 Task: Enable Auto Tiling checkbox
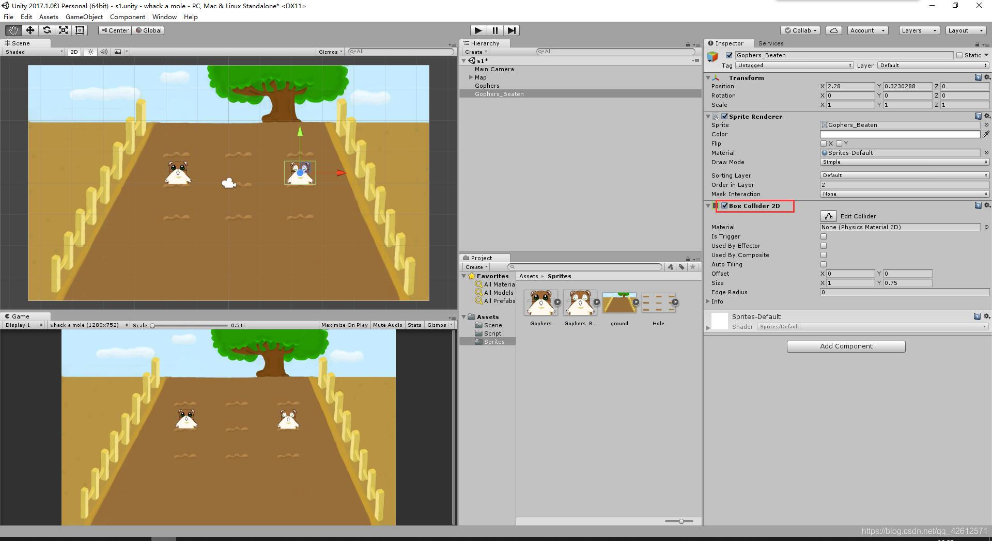824,264
